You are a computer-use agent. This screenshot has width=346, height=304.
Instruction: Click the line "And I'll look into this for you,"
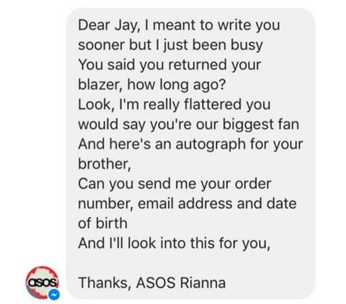(174, 243)
